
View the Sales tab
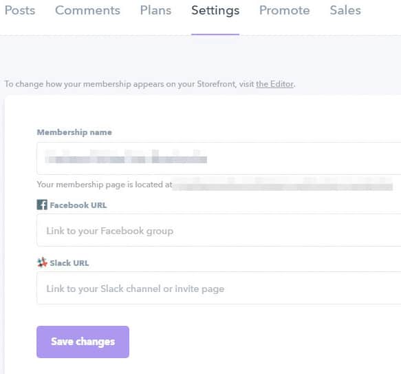[x=345, y=10]
